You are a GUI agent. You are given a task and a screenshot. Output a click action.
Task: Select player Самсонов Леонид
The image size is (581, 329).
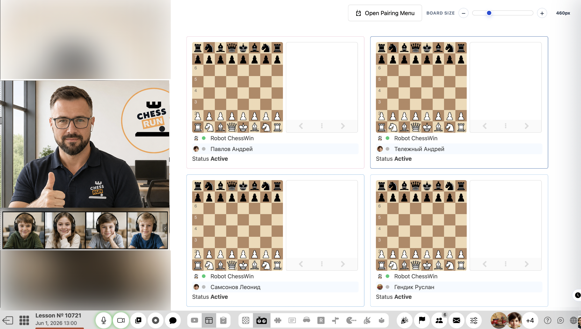[275, 287]
